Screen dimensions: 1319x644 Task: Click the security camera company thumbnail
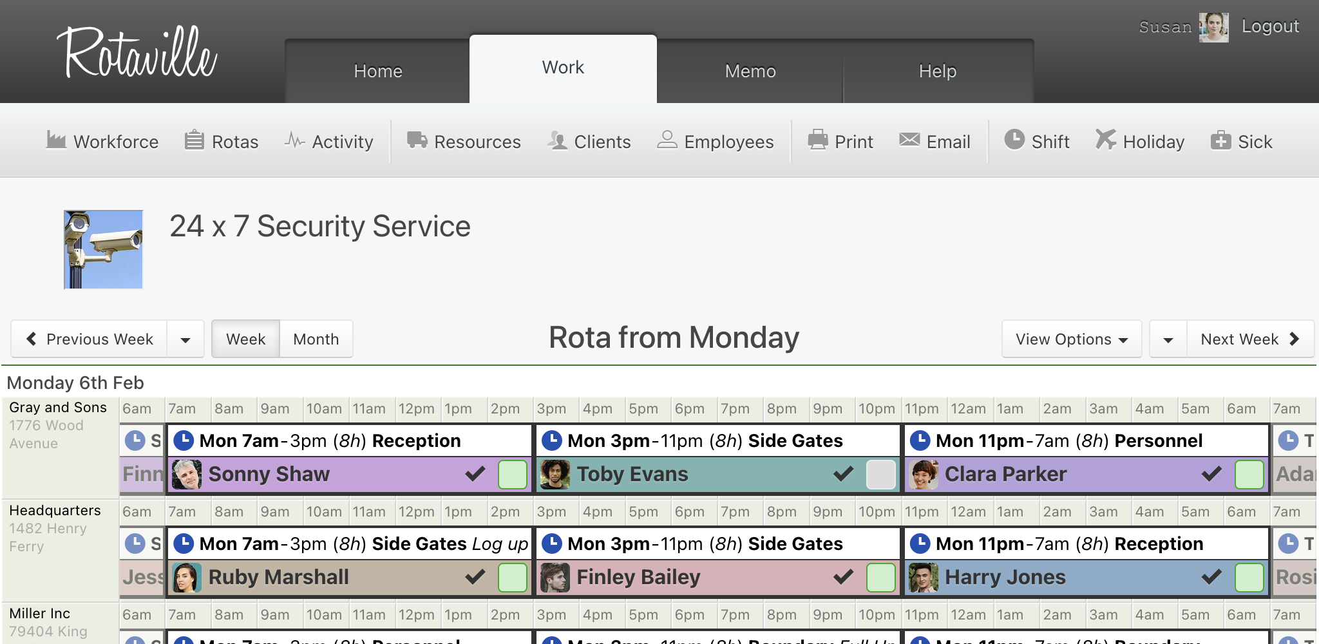pos(103,249)
